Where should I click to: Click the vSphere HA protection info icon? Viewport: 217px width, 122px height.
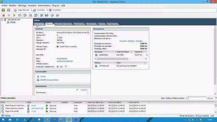pyautogui.click(x=58, y=67)
